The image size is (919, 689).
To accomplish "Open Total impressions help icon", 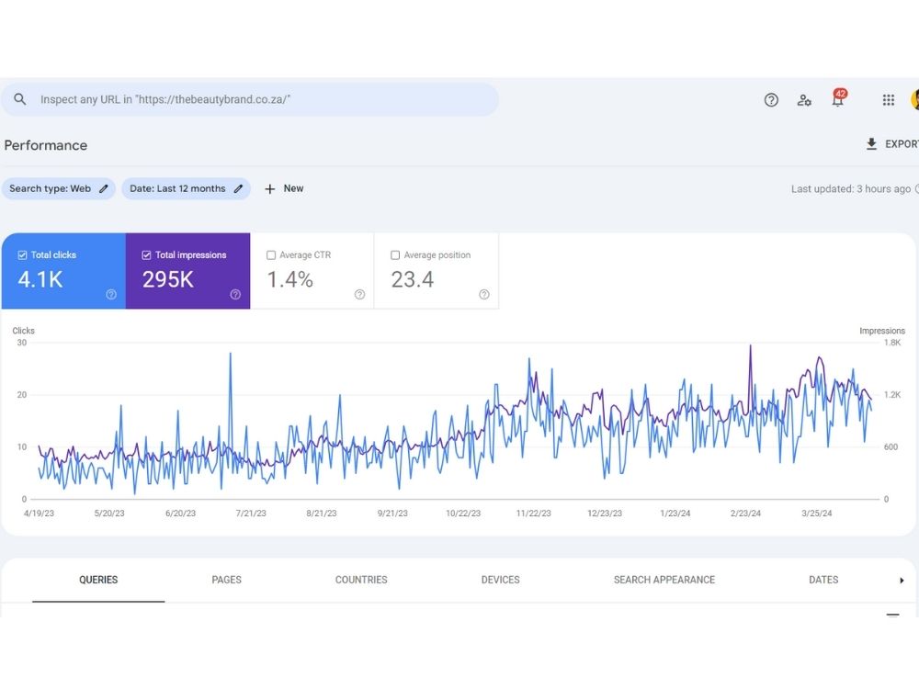I will coord(235,294).
